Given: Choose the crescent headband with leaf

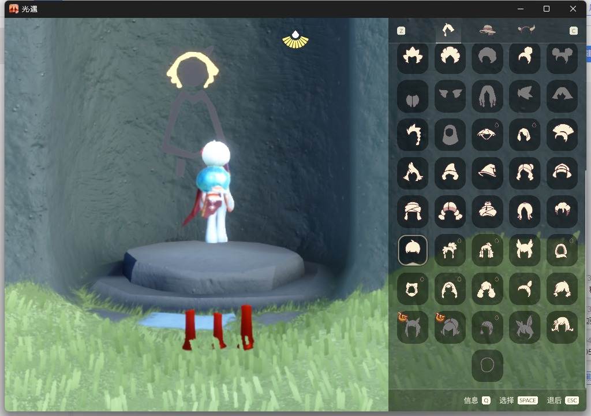Looking at the screenshot, I should point(525,289).
